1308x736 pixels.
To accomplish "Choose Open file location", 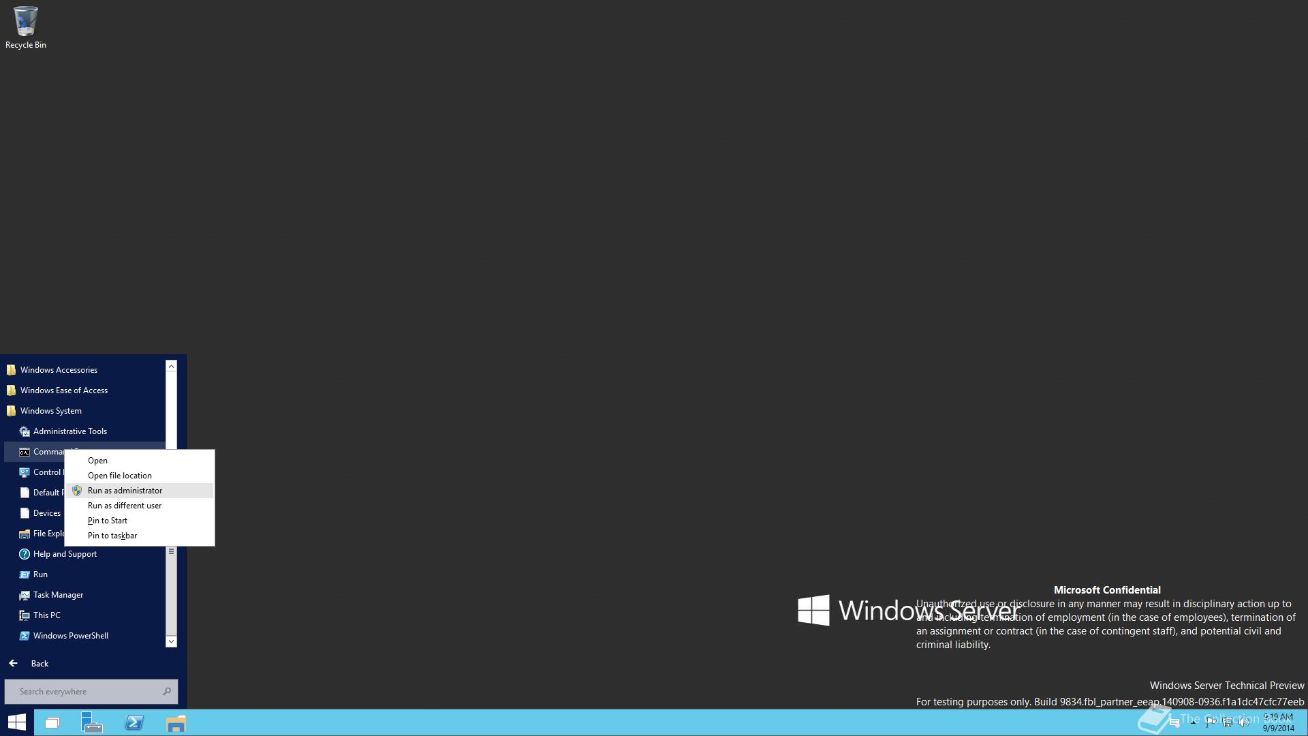I will coord(140,476).
